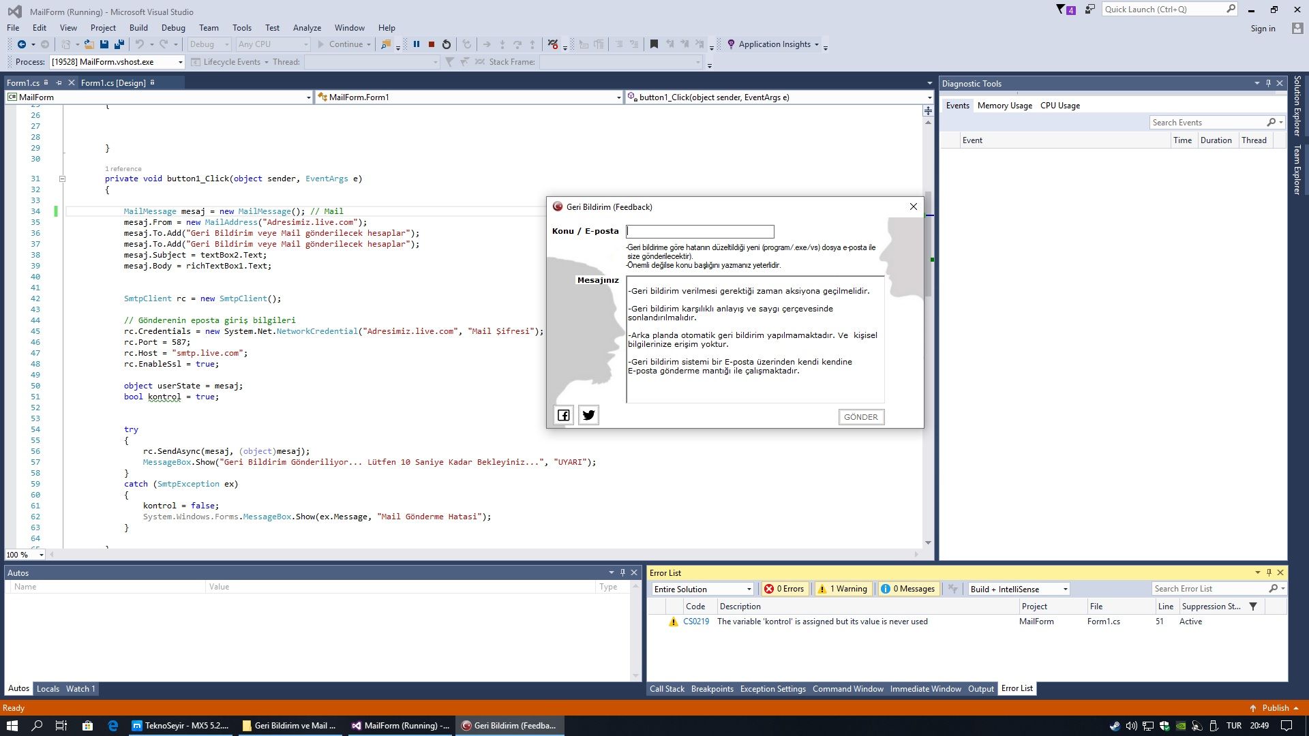This screenshot has width=1309, height=736.
Task: Save all files with Save All icon
Action: coord(119,44)
